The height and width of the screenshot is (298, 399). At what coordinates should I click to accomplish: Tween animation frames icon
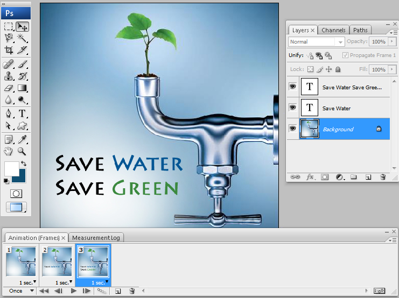click(101, 291)
